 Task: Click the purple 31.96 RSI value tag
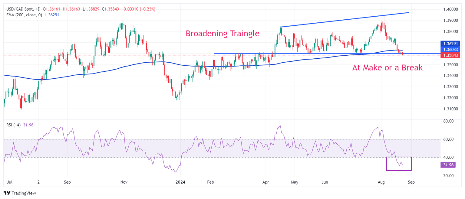pyautogui.click(x=448, y=165)
